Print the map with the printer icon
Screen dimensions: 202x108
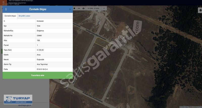[x=84, y=8]
